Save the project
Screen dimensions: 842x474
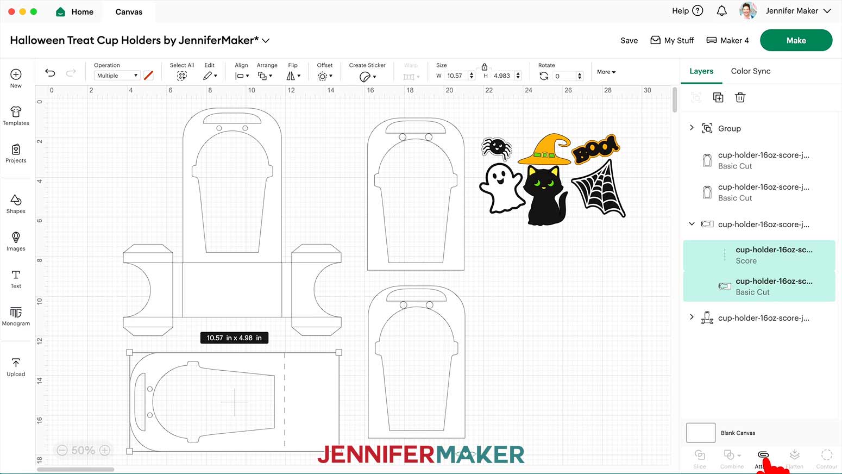629,40
